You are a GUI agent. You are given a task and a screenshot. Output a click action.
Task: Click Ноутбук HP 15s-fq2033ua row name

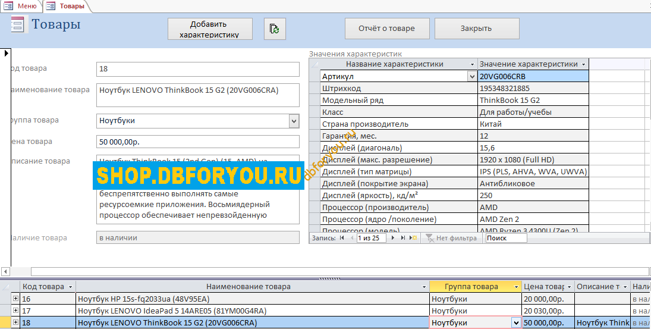[253, 299]
